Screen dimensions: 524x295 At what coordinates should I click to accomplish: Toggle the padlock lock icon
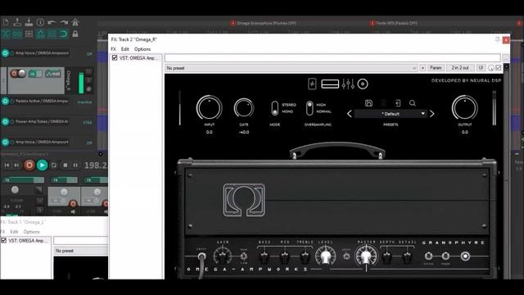click(x=75, y=34)
